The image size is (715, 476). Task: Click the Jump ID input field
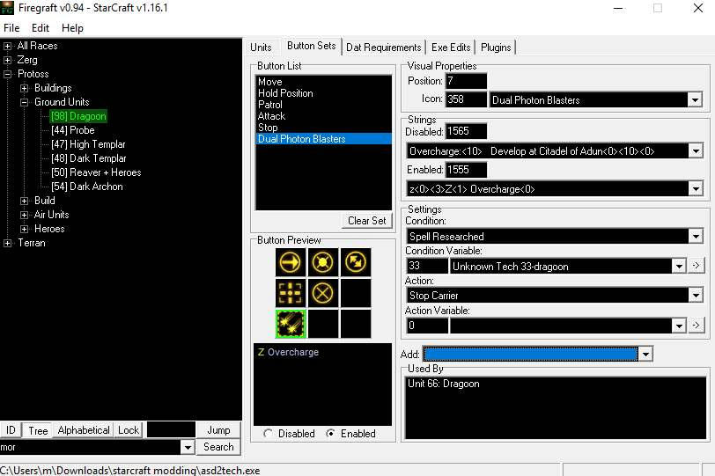(x=171, y=429)
